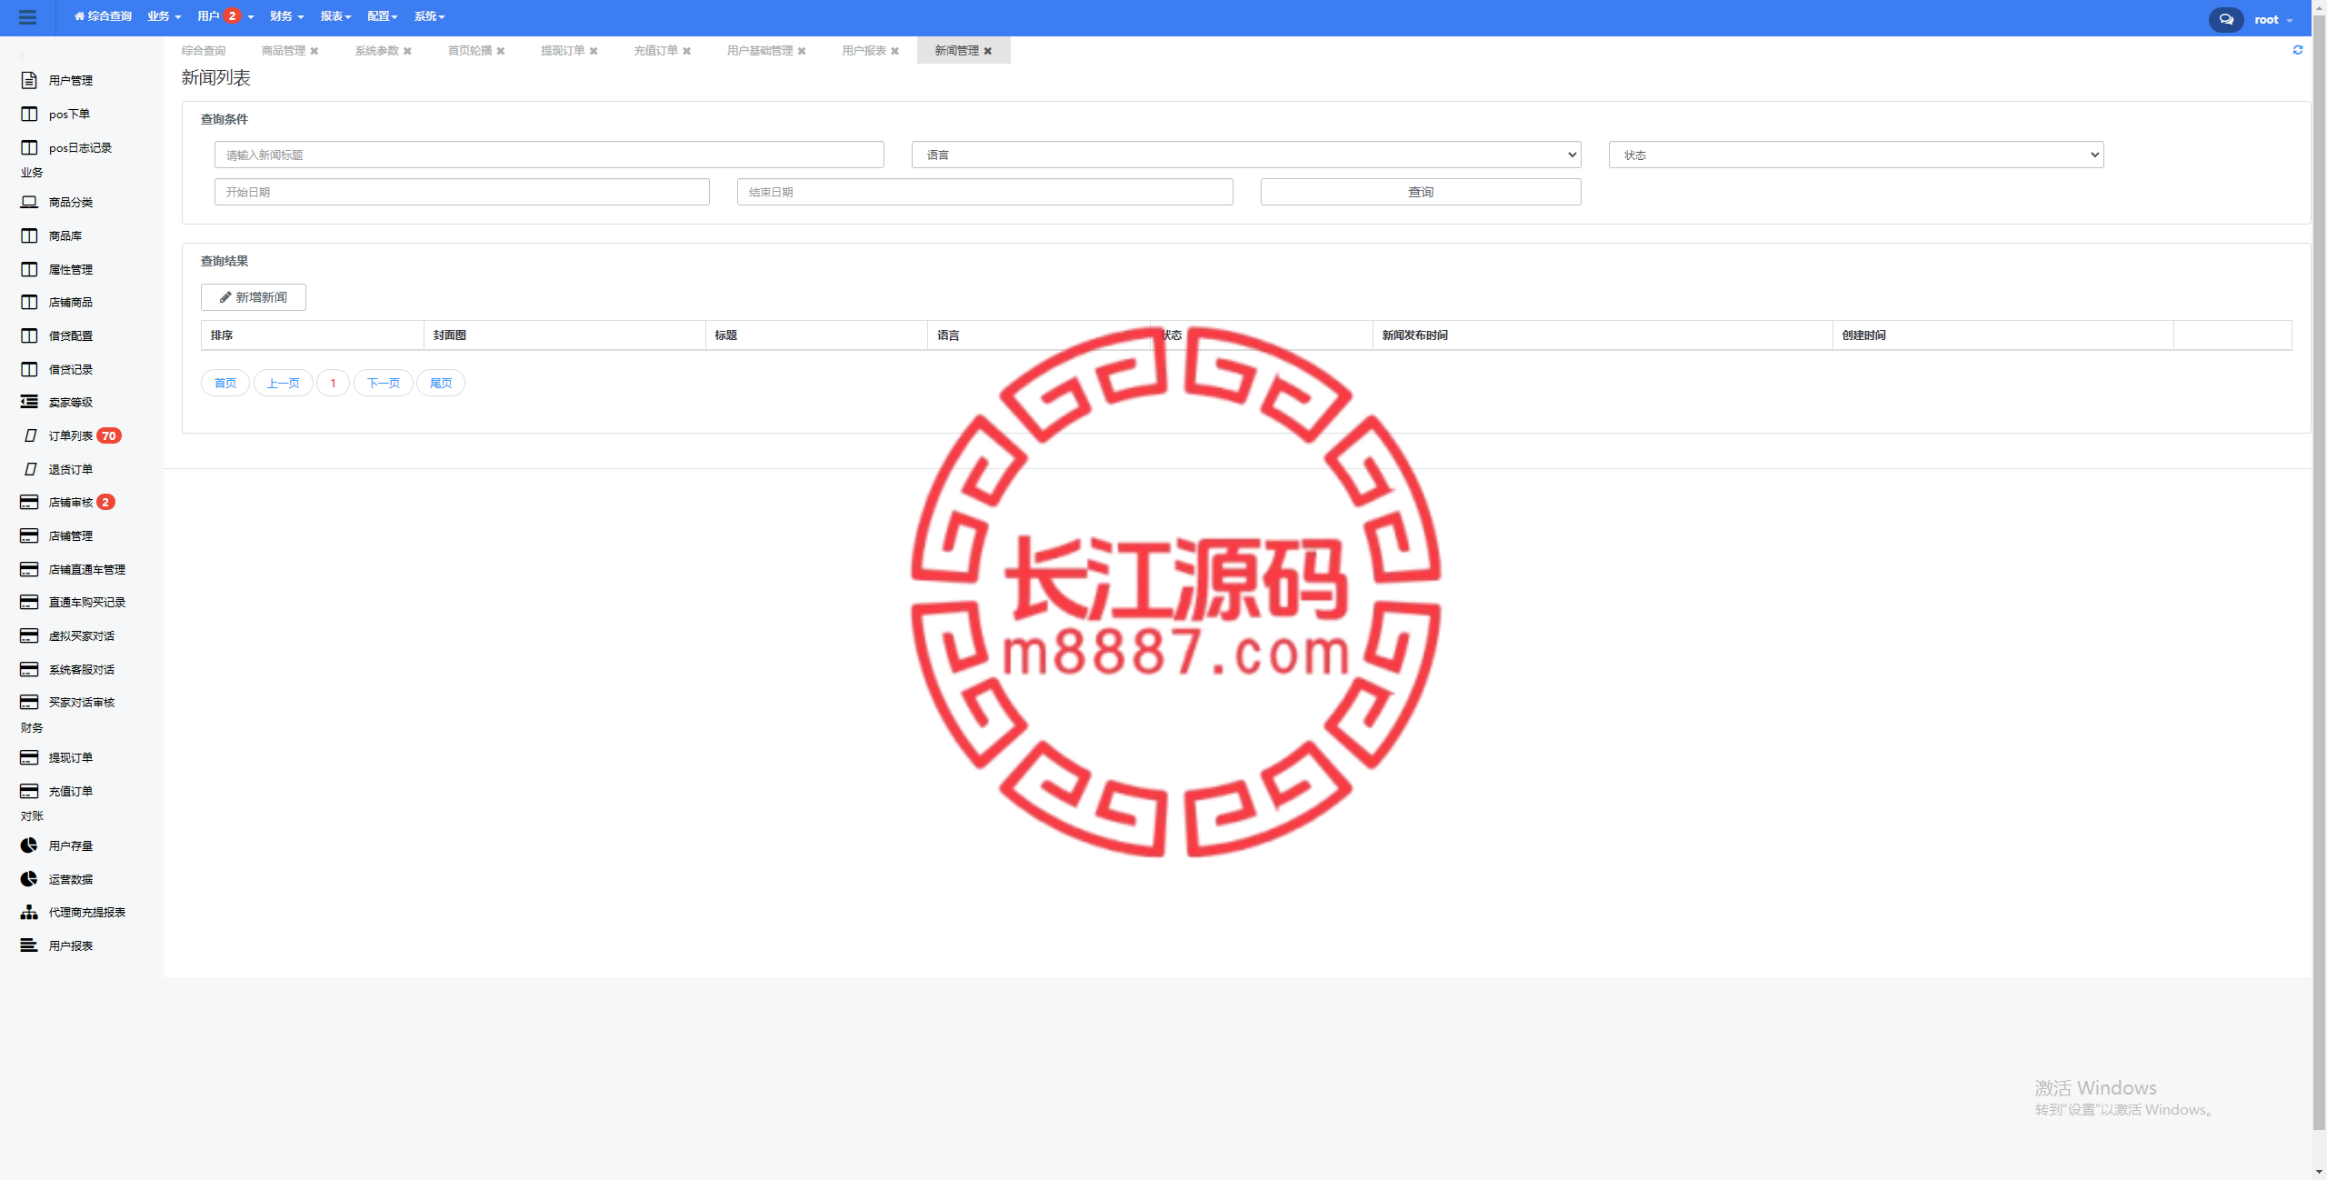Click the 查询 search button

[1421, 192]
